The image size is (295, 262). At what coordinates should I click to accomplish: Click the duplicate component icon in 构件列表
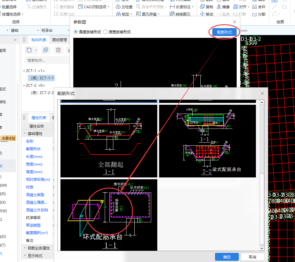[46, 50]
